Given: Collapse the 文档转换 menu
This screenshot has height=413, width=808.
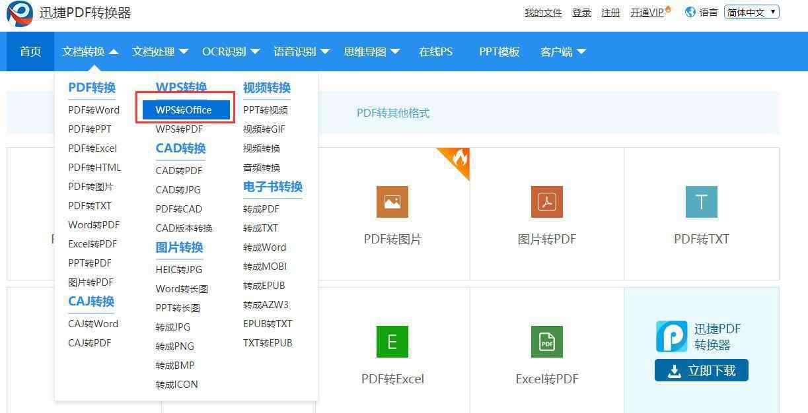Looking at the screenshot, I should coord(90,51).
